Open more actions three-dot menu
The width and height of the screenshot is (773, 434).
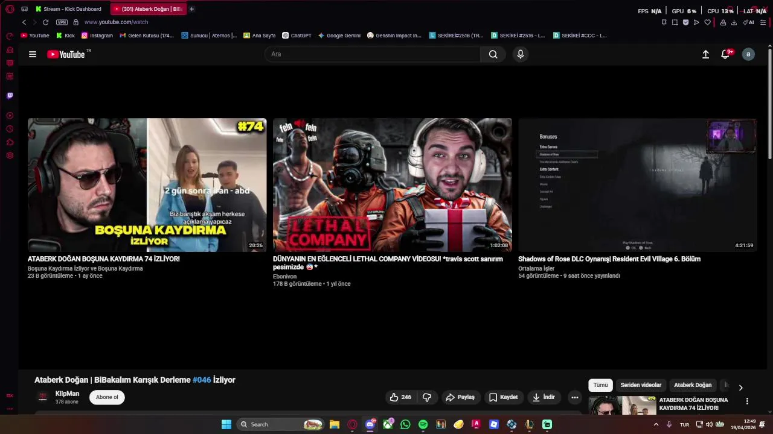point(574,397)
